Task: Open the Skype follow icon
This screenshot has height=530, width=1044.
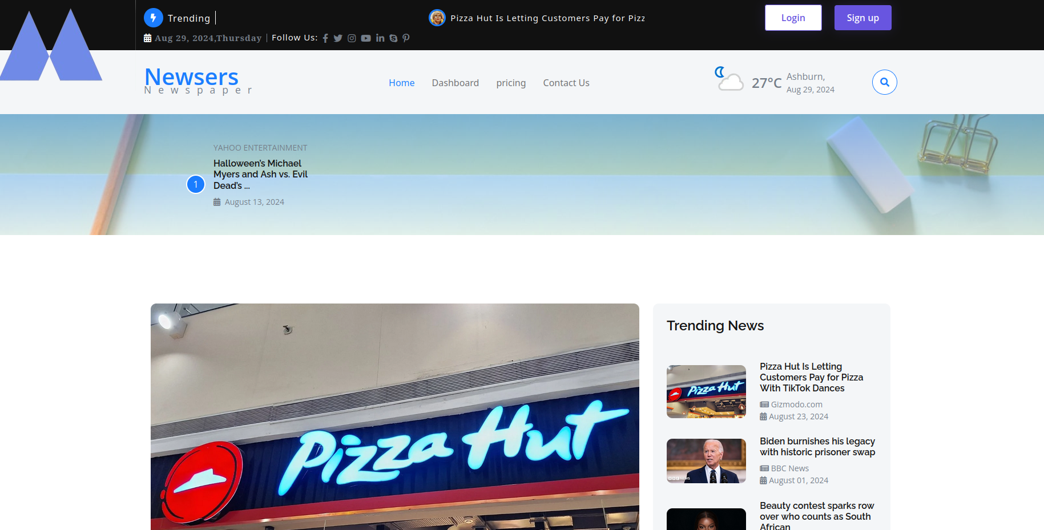Action: (x=393, y=38)
